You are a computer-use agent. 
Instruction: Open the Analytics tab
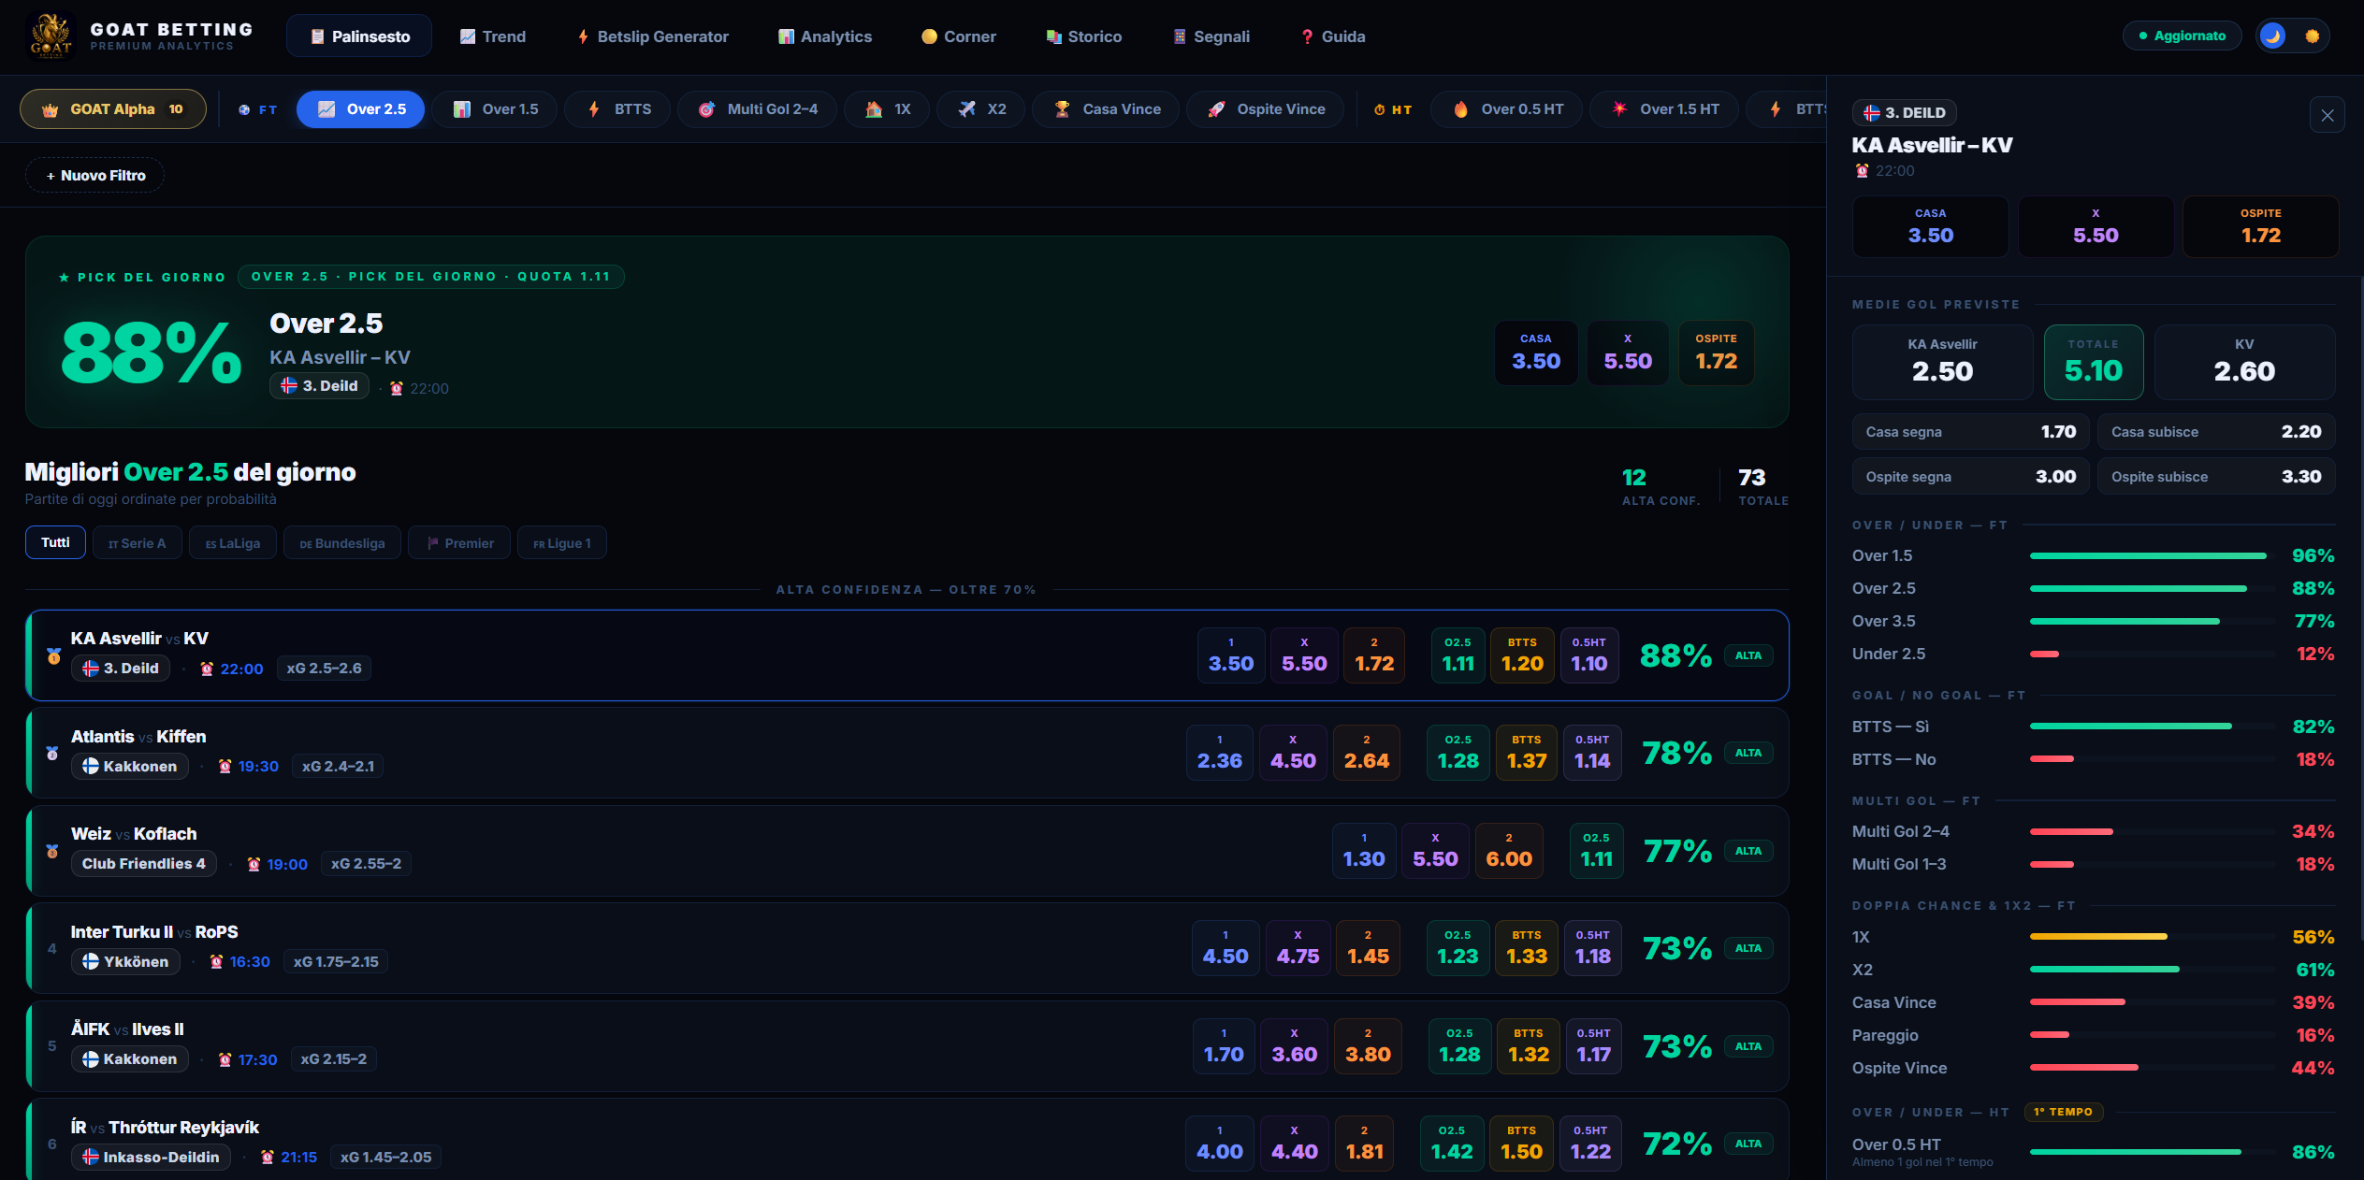point(825,36)
